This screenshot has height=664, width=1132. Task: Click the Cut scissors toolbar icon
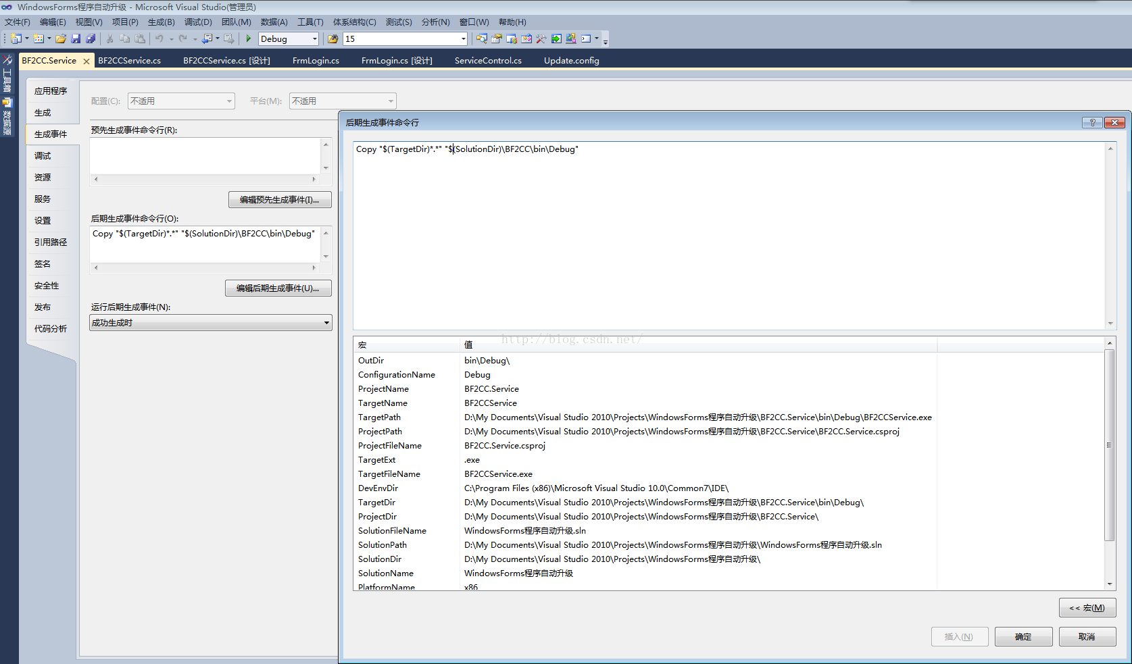[x=109, y=39]
